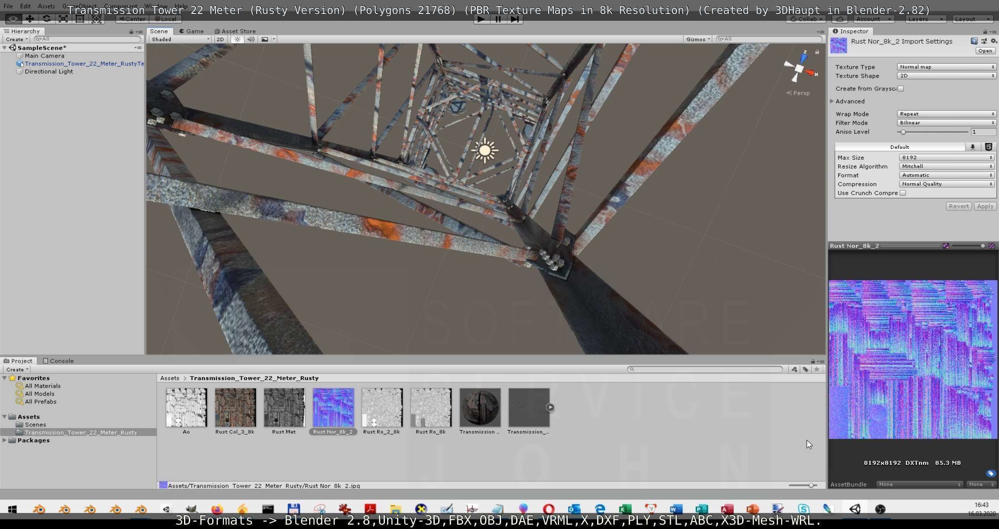
Task: Adjust the Aniso Level slider
Action: coord(933,132)
